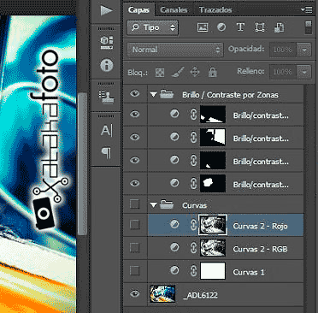The width and height of the screenshot is (318, 313).
Task: Lock transparent pixels checkerboard icon
Action: tap(160, 73)
